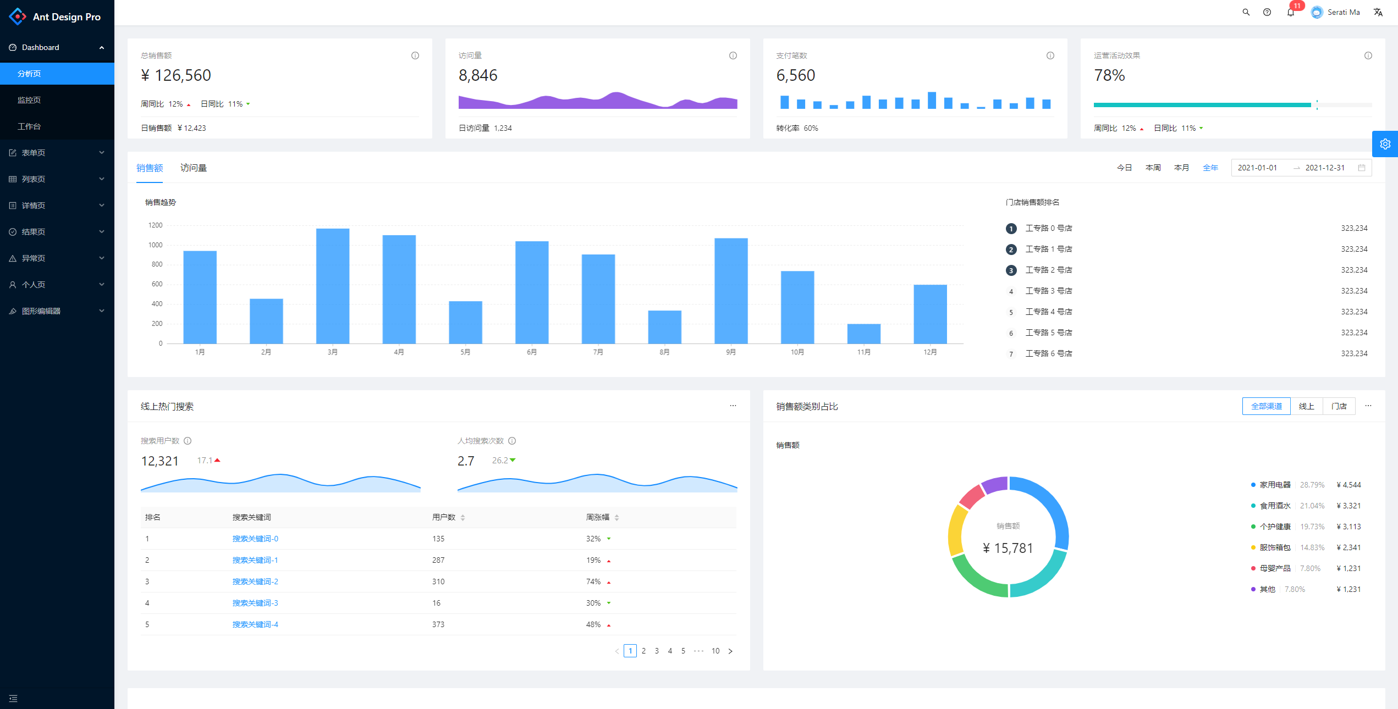Switch to the 访问量 tab
The image size is (1398, 709).
point(193,168)
